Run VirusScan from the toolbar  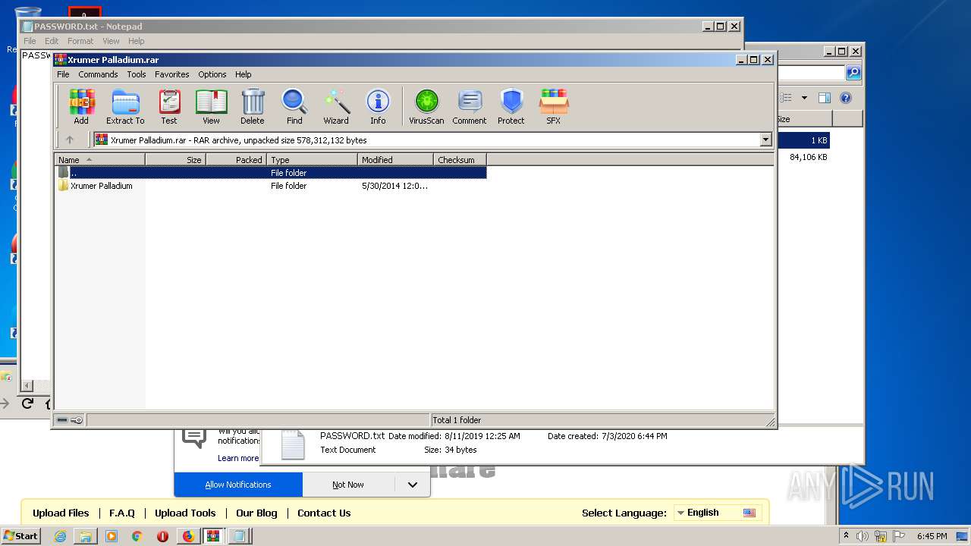426,107
